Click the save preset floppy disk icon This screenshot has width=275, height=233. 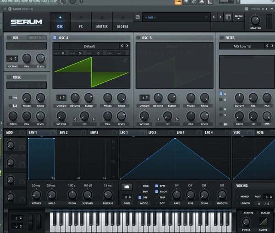point(137,17)
